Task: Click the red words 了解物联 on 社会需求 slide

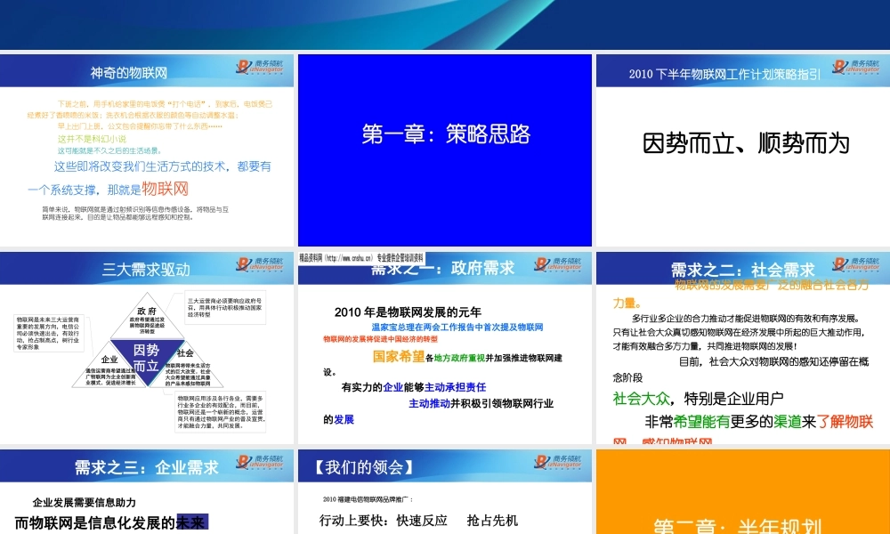Action: pyautogui.click(x=845, y=422)
